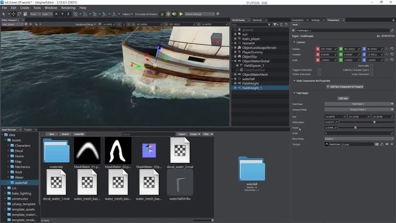Toggle the Triggers Interaction checkbox
396x223 pixels.
pyautogui.click(x=319, y=70)
